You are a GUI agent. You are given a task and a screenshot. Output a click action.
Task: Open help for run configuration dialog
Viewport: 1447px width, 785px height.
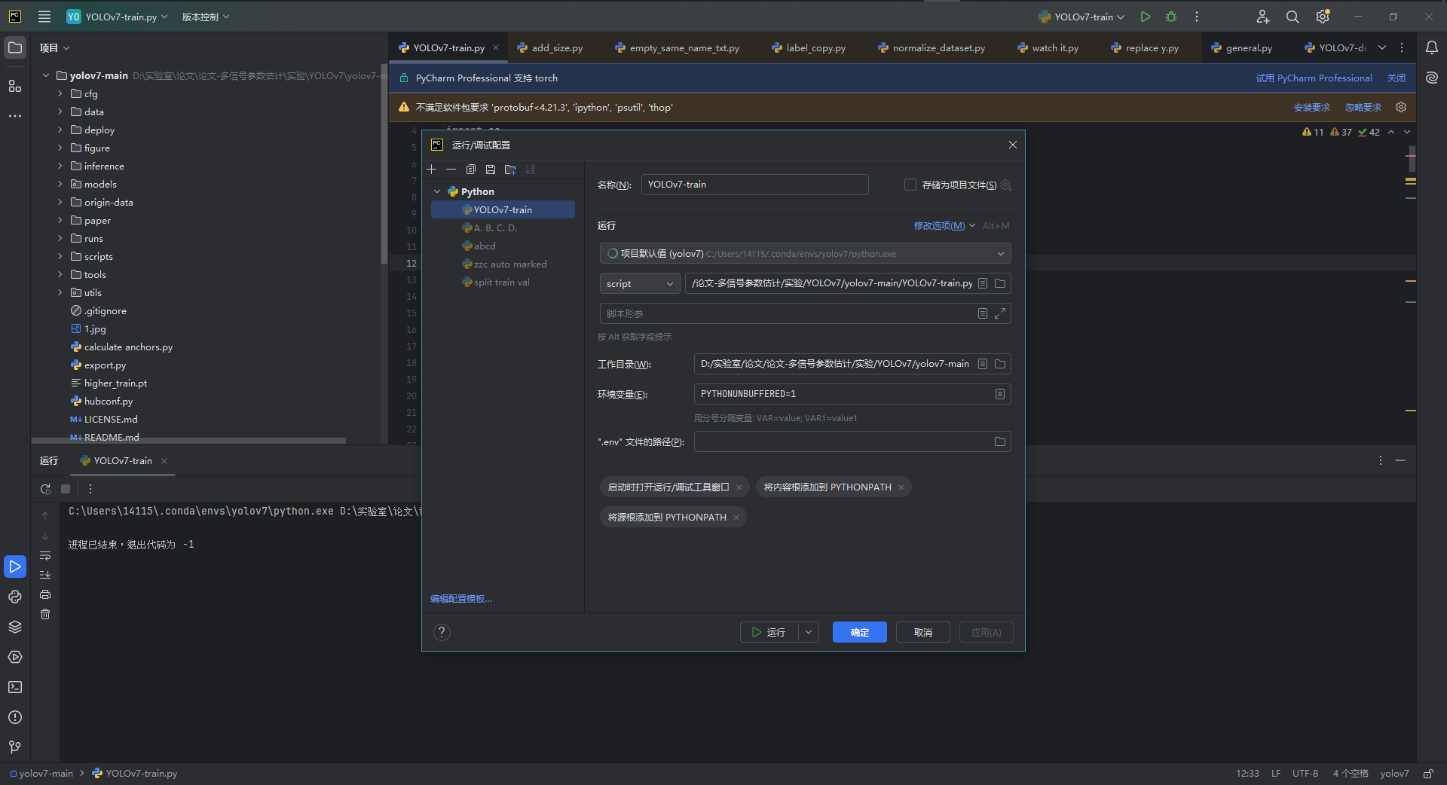point(442,632)
